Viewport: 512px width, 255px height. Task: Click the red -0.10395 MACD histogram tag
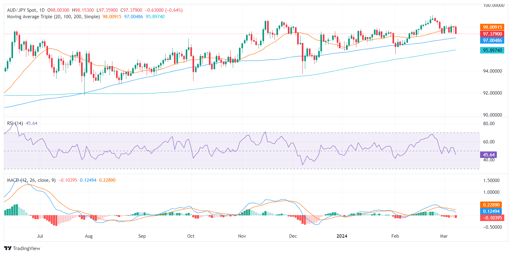click(x=492, y=218)
